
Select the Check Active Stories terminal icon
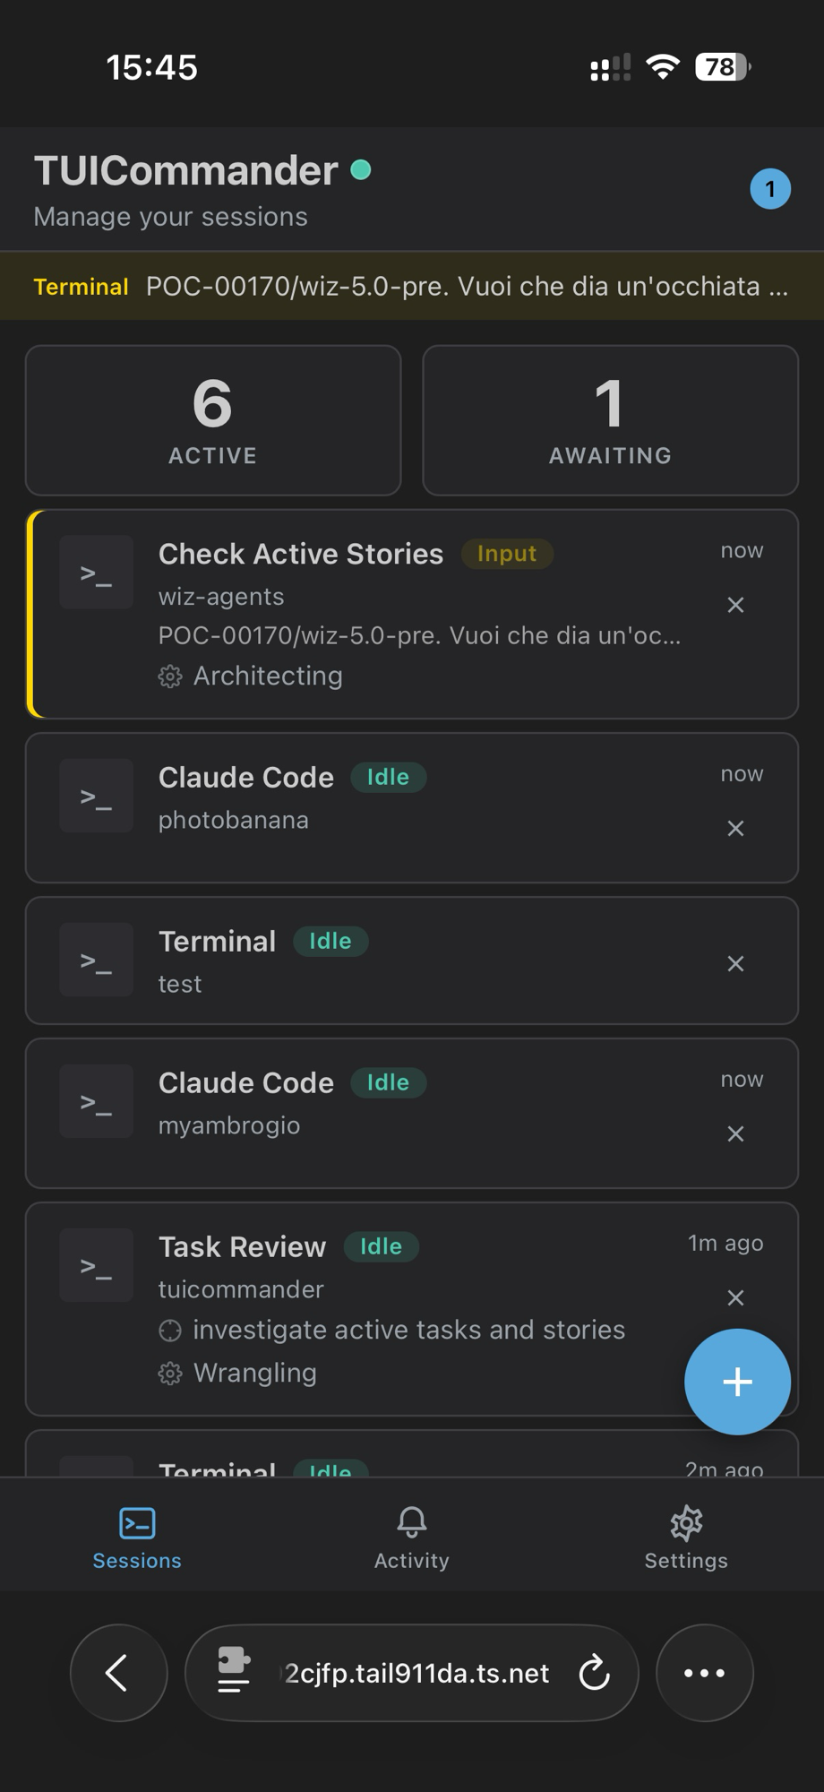[x=96, y=571]
